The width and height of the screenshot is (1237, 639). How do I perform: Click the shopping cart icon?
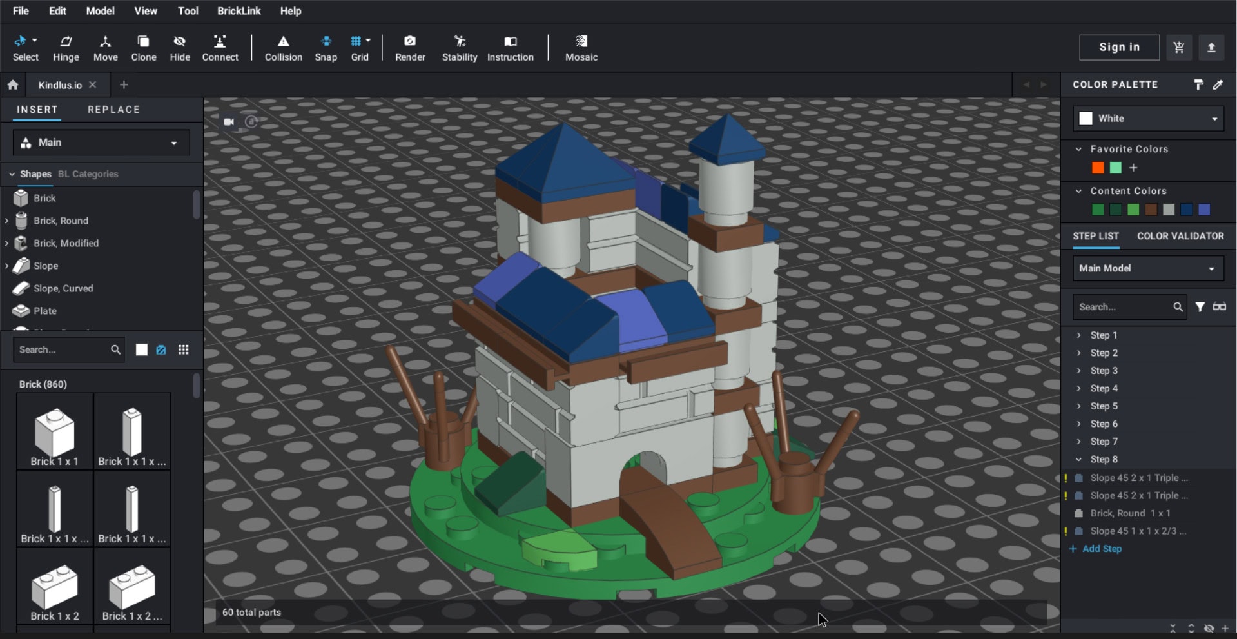click(1178, 47)
